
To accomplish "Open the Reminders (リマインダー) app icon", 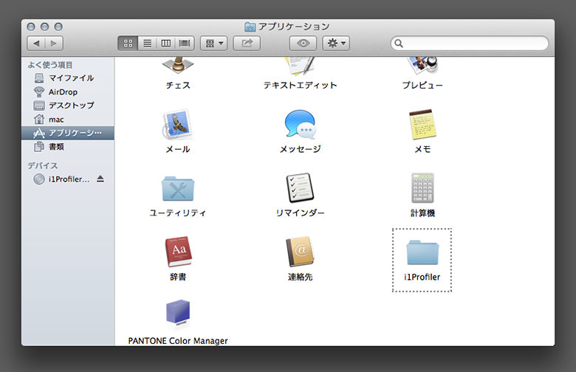I will [x=300, y=189].
